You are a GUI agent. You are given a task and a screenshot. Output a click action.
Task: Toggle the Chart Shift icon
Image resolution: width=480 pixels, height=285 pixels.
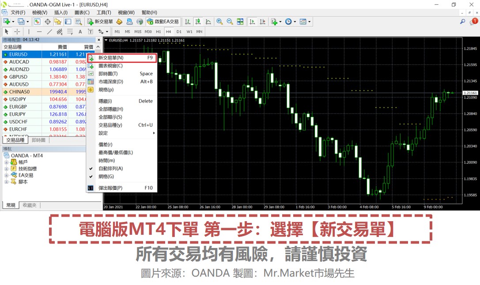[x=262, y=22]
